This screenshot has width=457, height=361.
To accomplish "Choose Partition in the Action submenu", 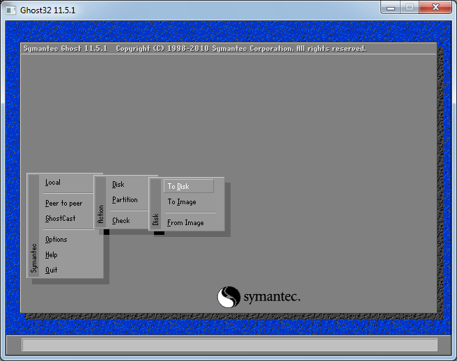I will tap(125, 200).
